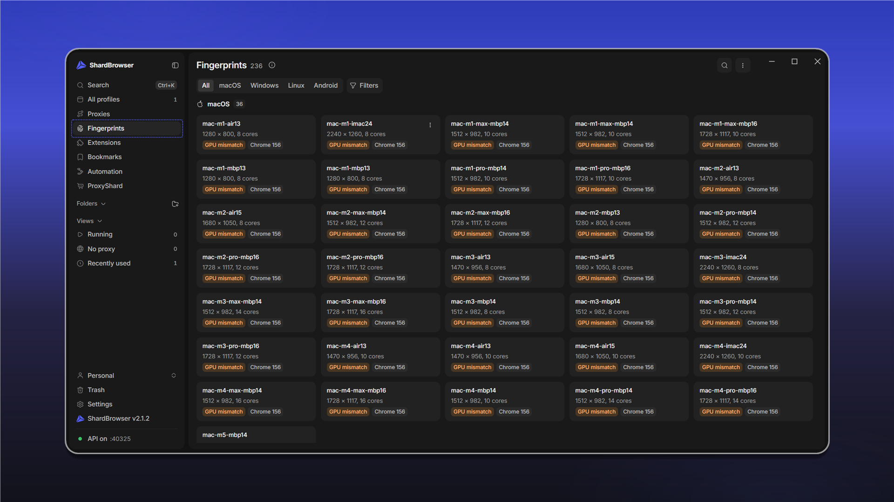Show Recently used view
Screen dimensions: 894x502
point(127,264)
